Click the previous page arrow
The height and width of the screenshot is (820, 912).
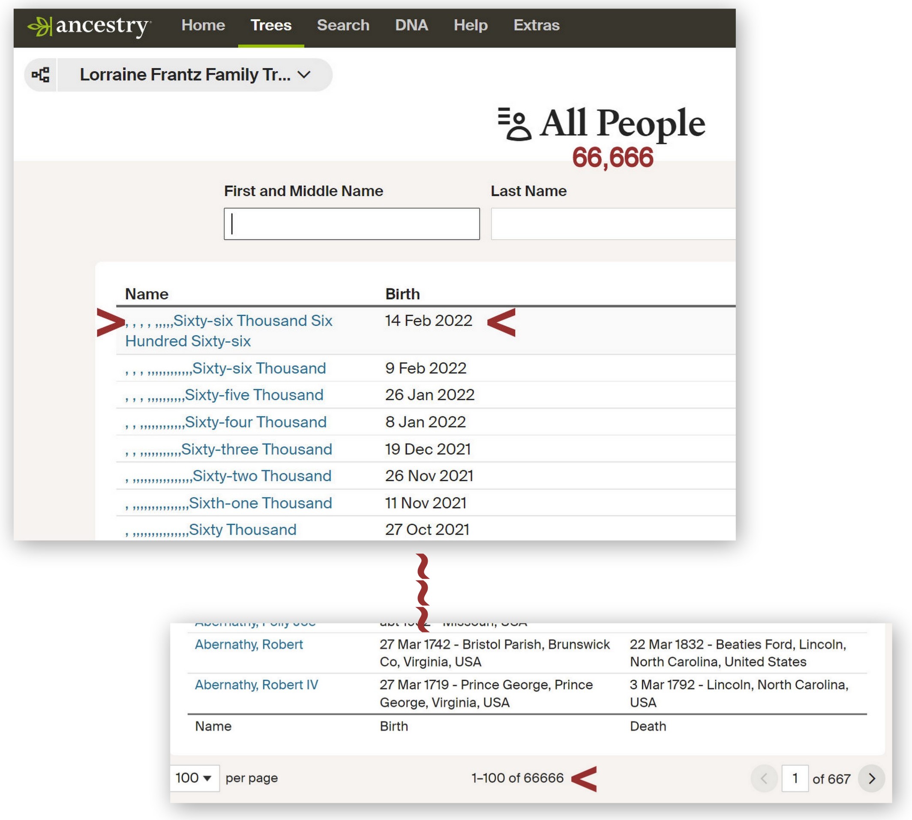[x=764, y=778]
